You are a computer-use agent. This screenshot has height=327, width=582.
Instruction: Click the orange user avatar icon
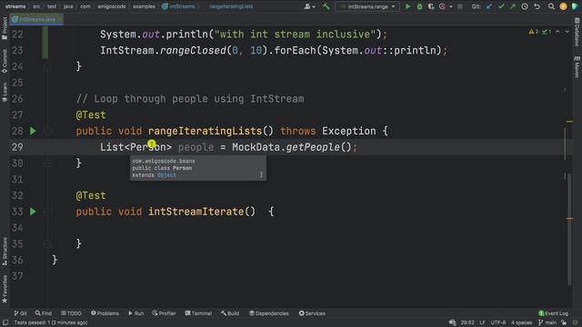click(563, 6)
